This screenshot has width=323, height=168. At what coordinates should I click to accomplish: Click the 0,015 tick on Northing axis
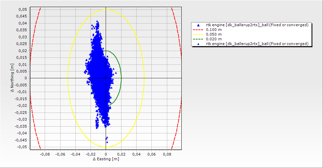[22, 57]
